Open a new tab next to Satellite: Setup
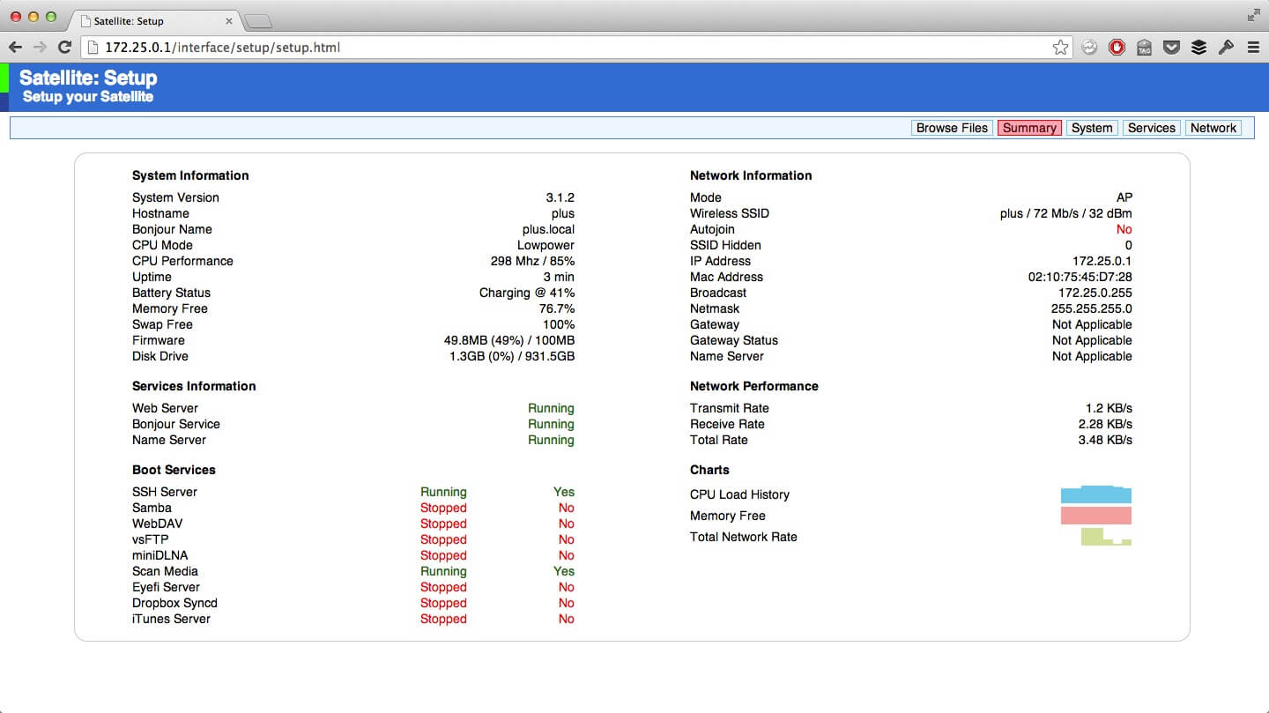Screen dimensions: 1269x713 [x=257, y=21]
